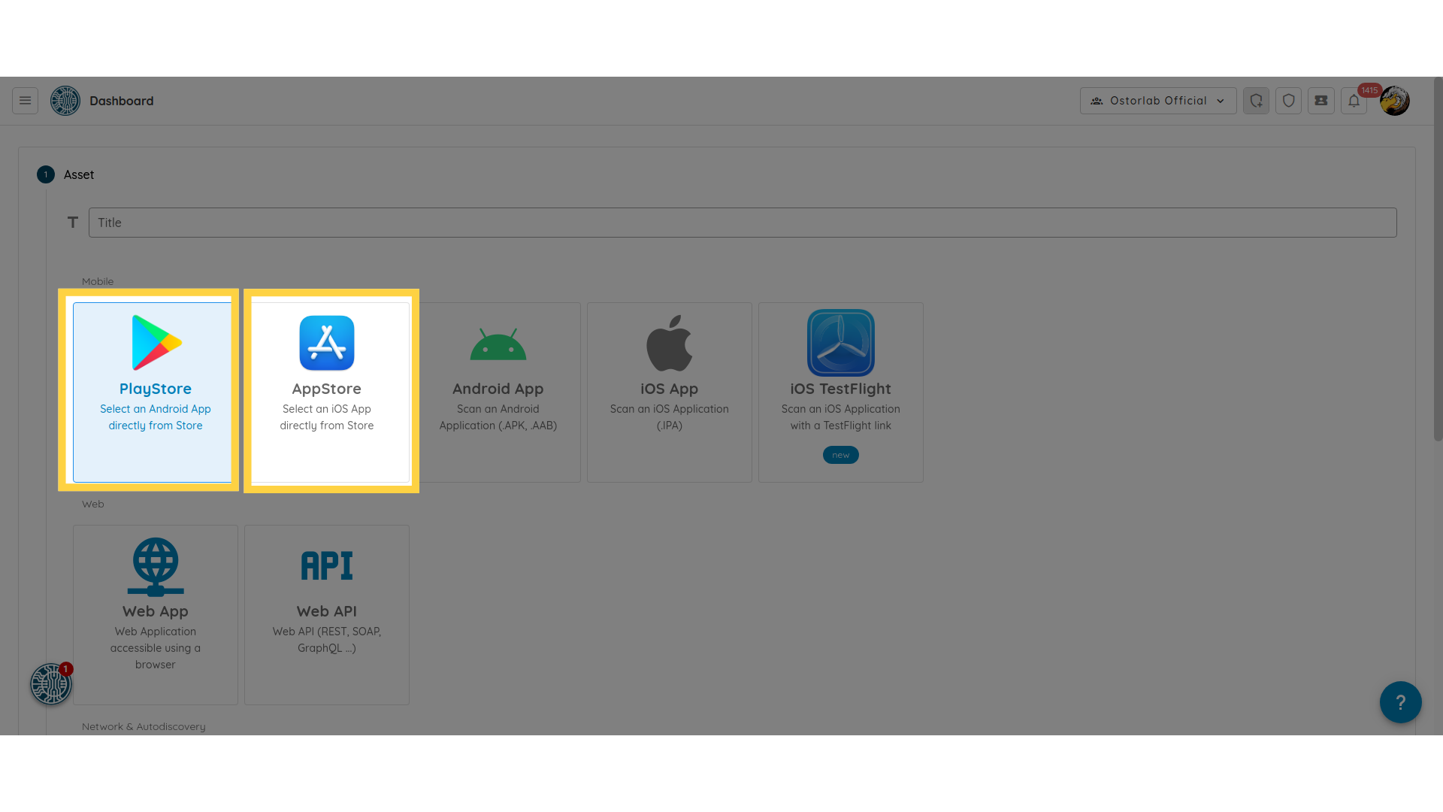The image size is (1443, 812).
Task: Open the shield icon in the header
Action: click(1288, 101)
